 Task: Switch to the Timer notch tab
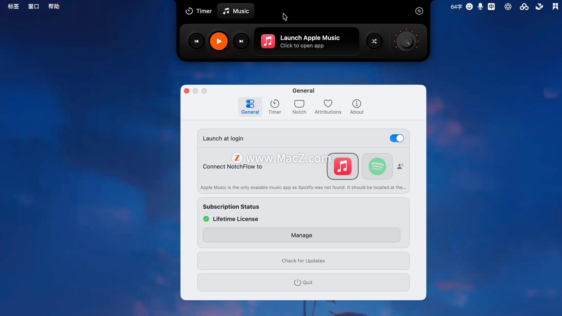click(x=199, y=11)
